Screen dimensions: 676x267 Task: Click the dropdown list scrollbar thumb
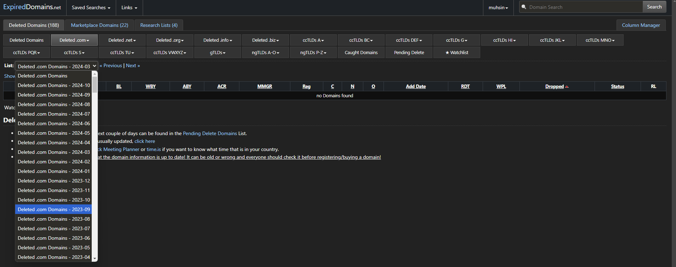click(95, 85)
